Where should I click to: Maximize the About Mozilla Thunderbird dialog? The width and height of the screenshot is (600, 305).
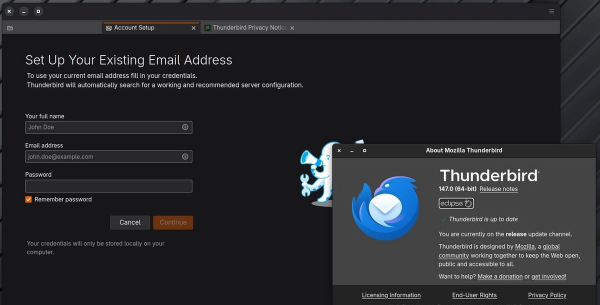coord(364,150)
